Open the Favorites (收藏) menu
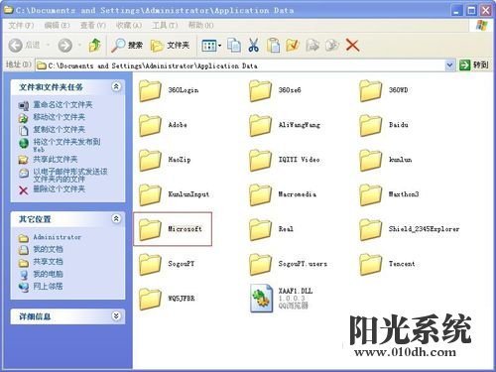 coord(129,25)
